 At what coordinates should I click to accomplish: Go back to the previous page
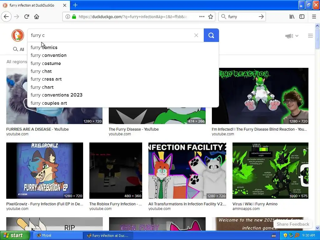coord(6,17)
